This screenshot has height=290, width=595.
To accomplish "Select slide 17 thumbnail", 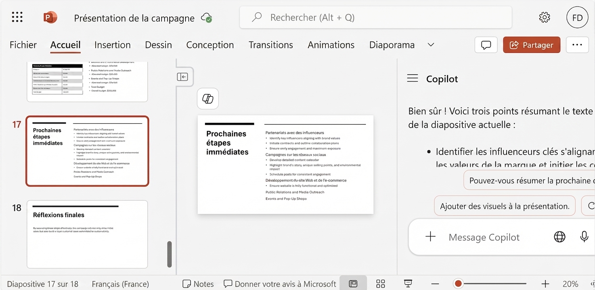I will (x=87, y=151).
